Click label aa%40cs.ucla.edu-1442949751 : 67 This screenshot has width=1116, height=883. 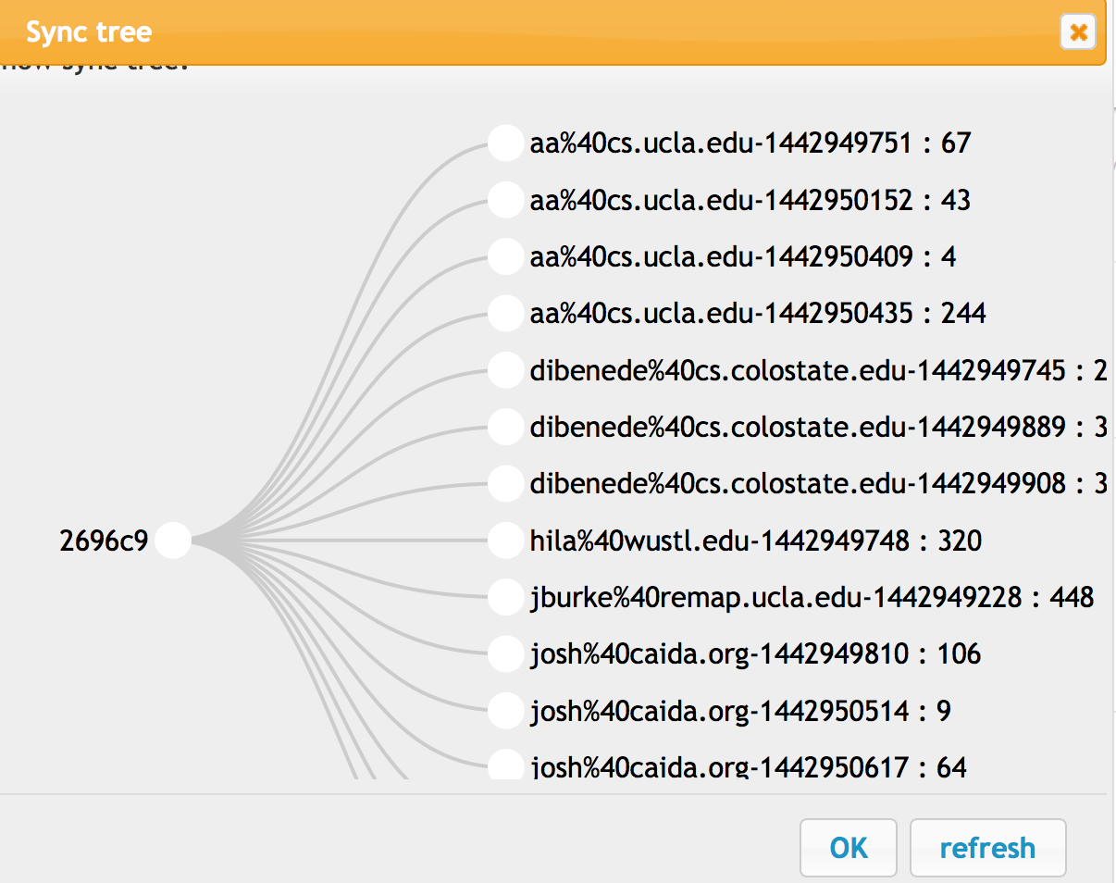pyautogui.click(x=750, y=143)
